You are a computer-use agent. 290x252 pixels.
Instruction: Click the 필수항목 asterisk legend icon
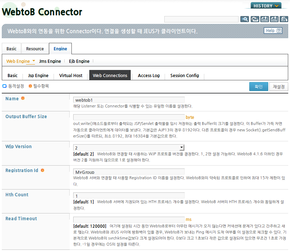(30, 86)
